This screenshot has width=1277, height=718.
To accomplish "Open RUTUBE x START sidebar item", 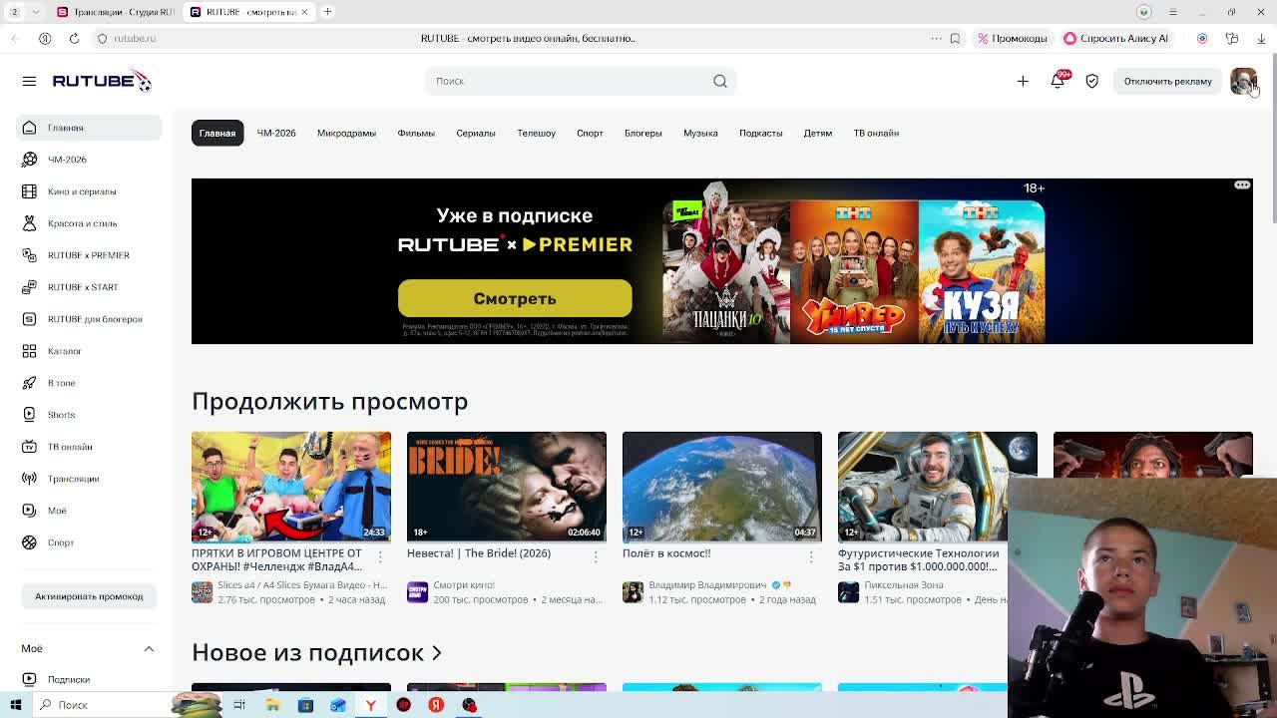I will pos(89,287).
